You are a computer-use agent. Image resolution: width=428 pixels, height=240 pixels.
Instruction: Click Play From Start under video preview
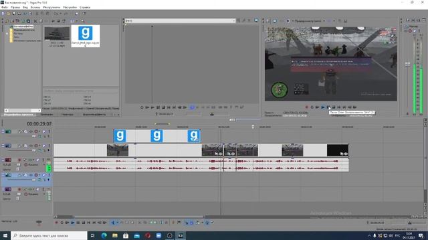coord(317,107)
